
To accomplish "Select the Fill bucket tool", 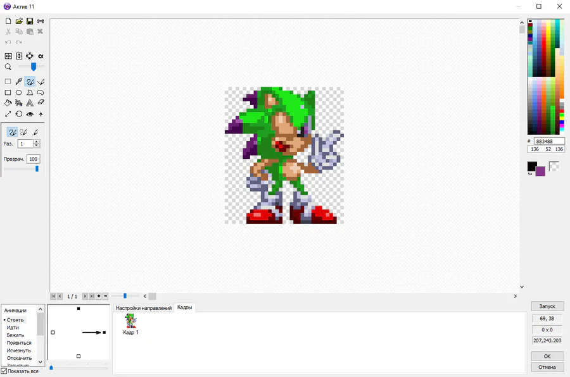I will [8, 103].
